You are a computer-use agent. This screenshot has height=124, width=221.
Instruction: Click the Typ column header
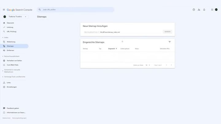(100, 49)
